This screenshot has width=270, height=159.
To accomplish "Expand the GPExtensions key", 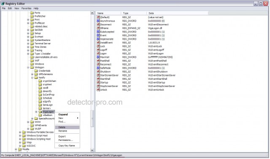I will coord(32,74).
